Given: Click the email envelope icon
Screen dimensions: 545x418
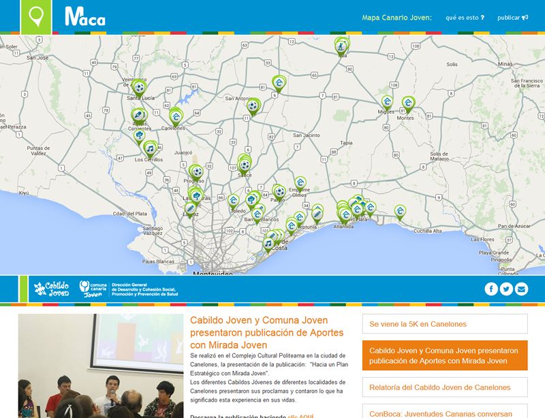Looking at the screenshot, I should [x=521, y=289].
